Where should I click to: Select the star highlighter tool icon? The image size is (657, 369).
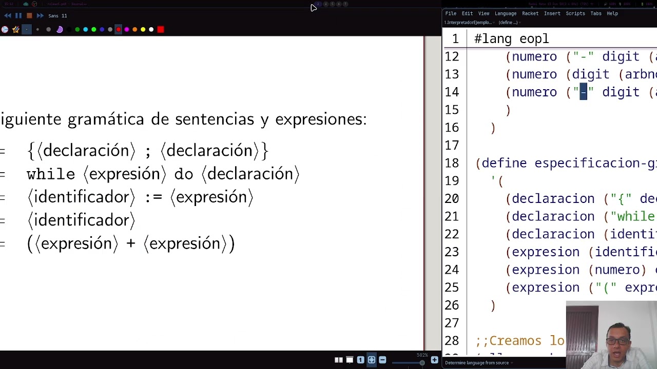(x=16, y=29)
